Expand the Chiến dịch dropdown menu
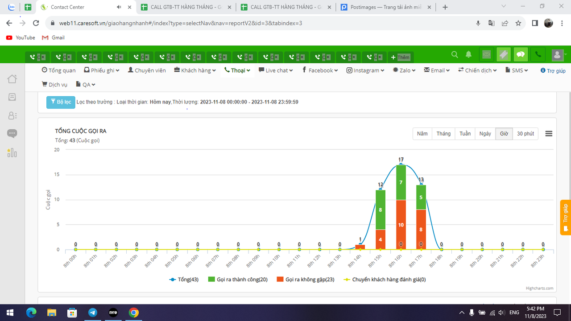 477,70
